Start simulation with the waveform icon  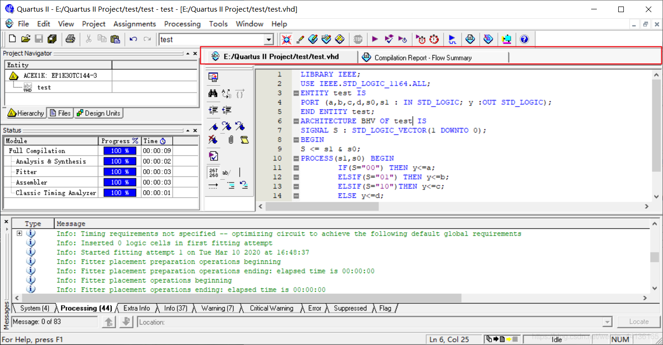(452, 39)
